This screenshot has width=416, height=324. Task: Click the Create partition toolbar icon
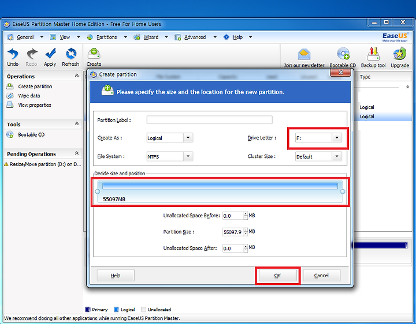(x=94, y=57)
